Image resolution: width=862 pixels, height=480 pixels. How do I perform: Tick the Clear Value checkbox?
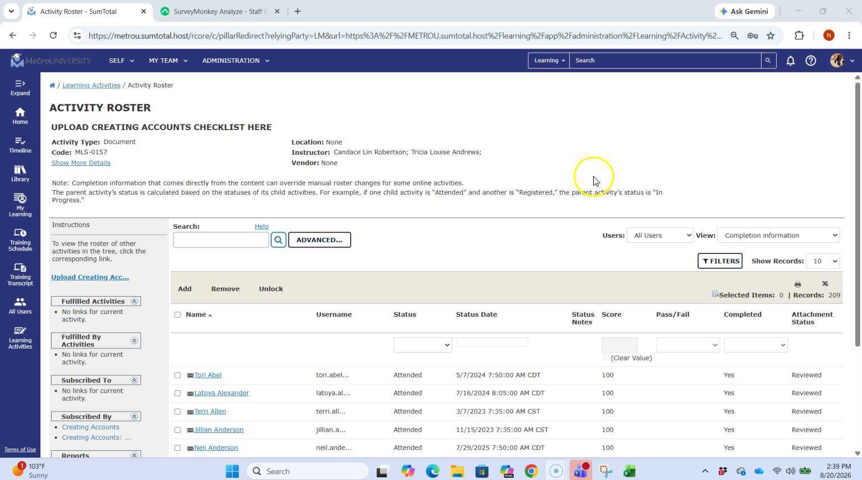(606, 358)
